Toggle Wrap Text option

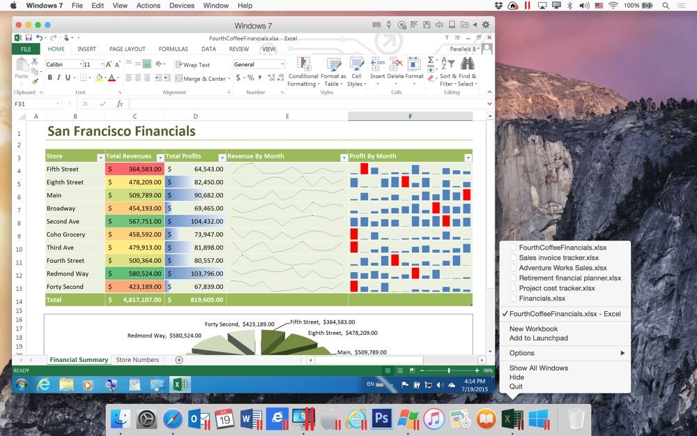click(x=192, y=65)
